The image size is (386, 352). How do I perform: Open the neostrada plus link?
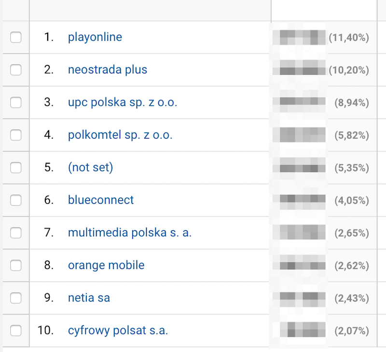[108, 70]
